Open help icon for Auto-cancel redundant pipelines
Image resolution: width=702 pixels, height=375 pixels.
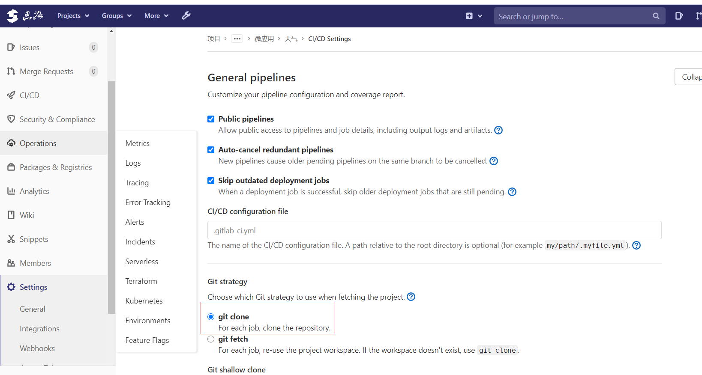[494, 161]
